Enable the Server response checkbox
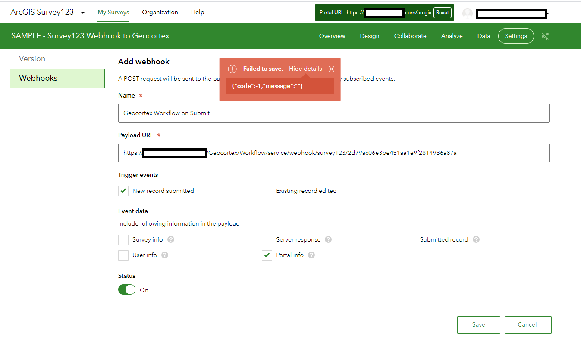 (267, 239)
